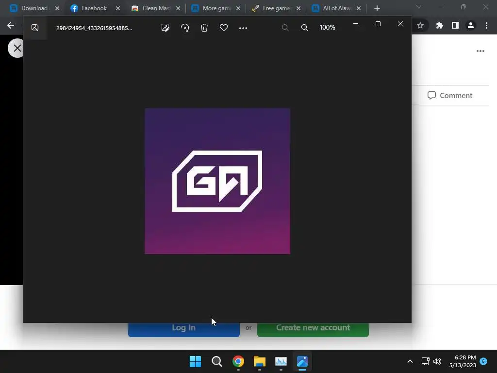Close the Facebook photo viewer with round X

(16, 48)
